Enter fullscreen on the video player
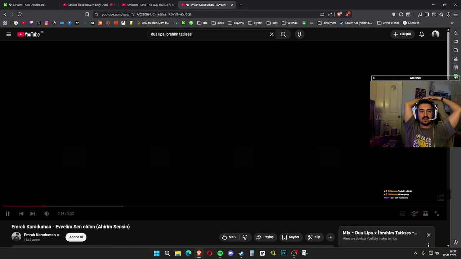The height and width of the screenshot is (259, 461). point(437,213)
